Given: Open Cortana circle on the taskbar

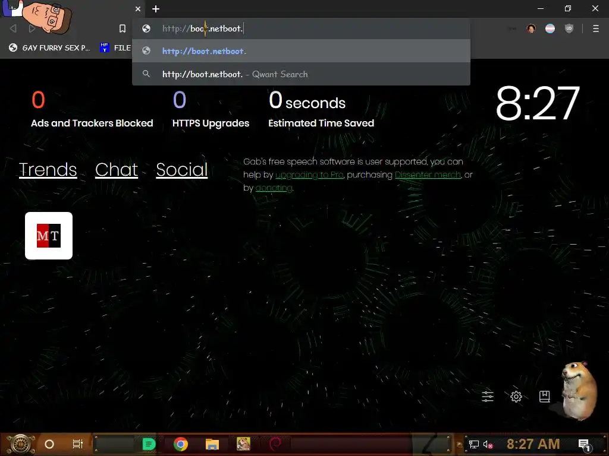Looking at the screenshot, I should (49, 444).
